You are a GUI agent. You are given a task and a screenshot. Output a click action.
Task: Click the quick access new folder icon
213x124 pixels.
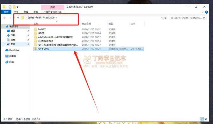pos(14,7)
